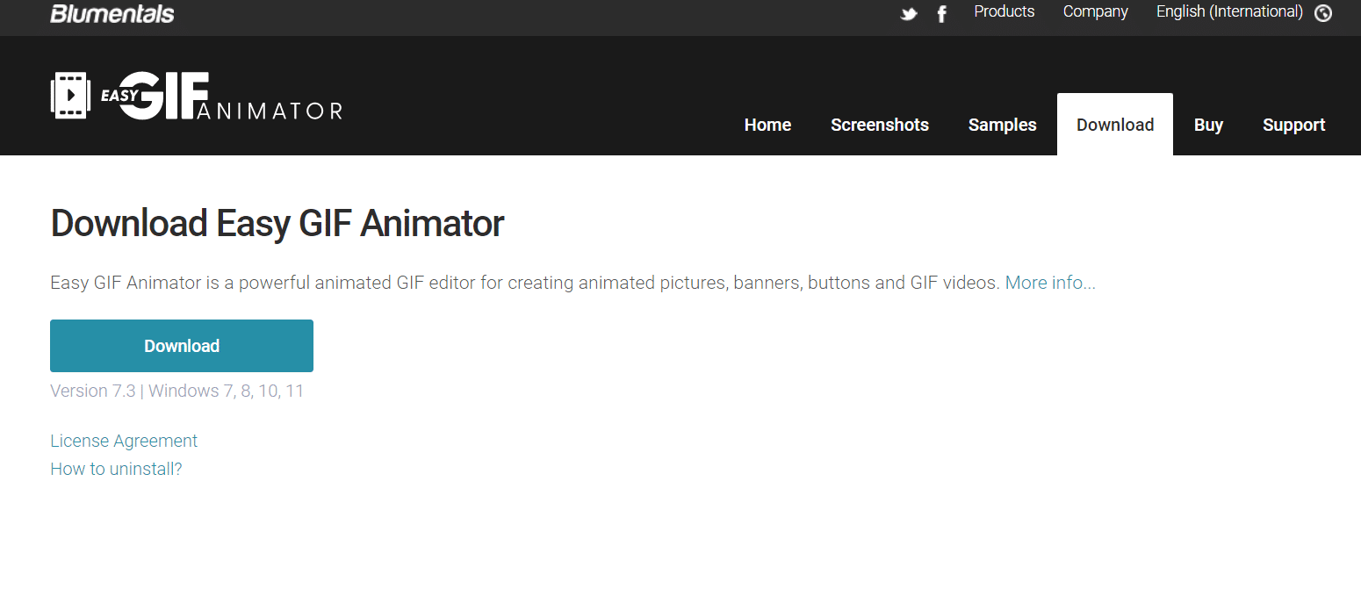Visit the Support tab
The width and height of the screenshot is (1361, 589).
coord(1294,125)
